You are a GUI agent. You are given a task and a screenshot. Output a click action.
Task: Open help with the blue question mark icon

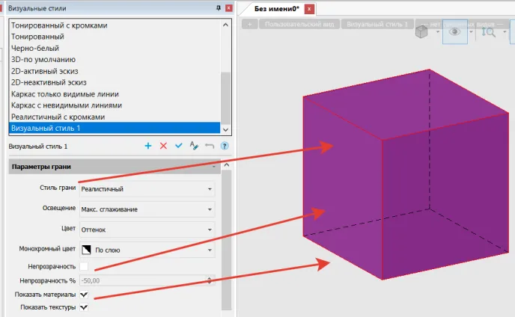(x=224, y=147)
